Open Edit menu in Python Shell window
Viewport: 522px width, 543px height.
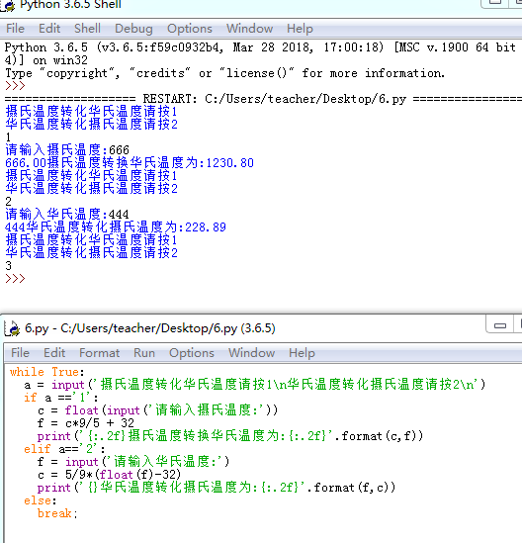pos(49,29)
